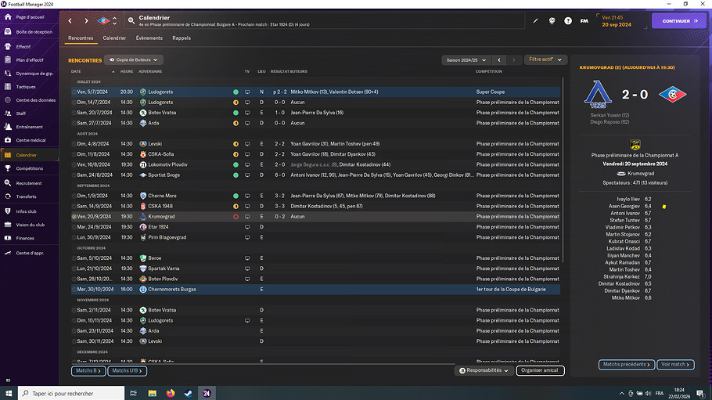
Task: Open the world globe icon in top bar
Action: [x=552, y=20]
